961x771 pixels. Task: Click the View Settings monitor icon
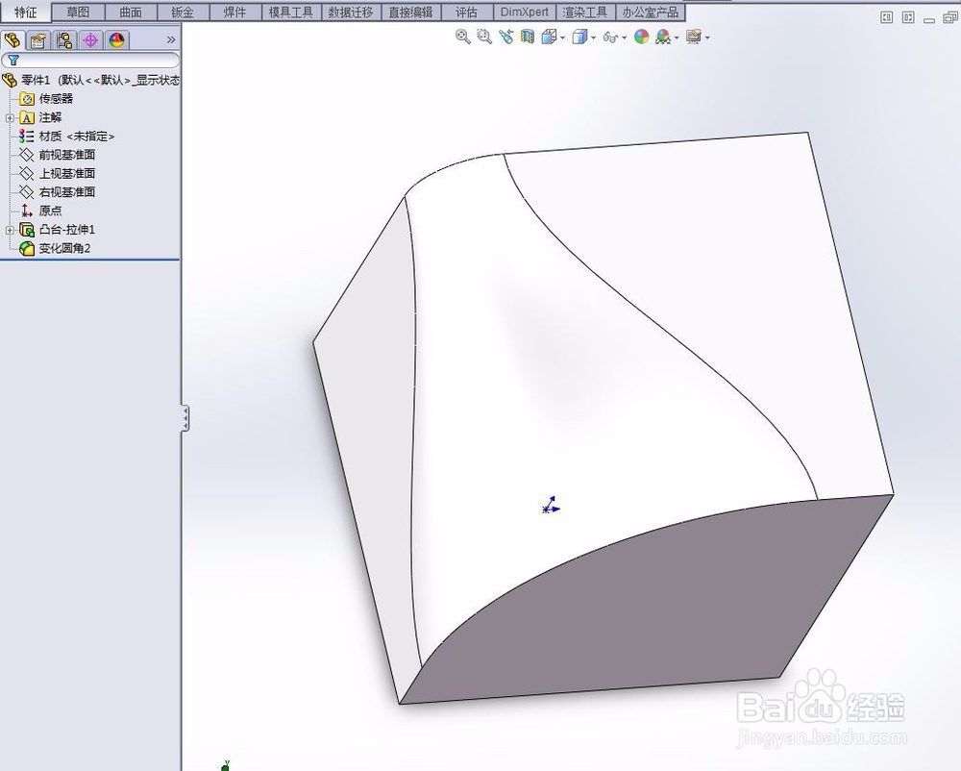(693, 37)
